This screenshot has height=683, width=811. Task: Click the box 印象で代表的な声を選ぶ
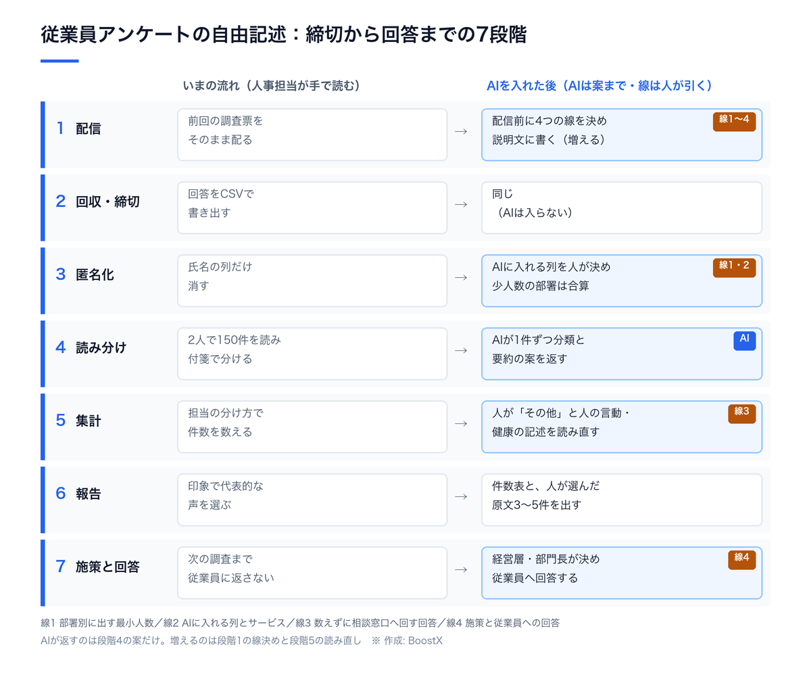click(x=312, y=500)
